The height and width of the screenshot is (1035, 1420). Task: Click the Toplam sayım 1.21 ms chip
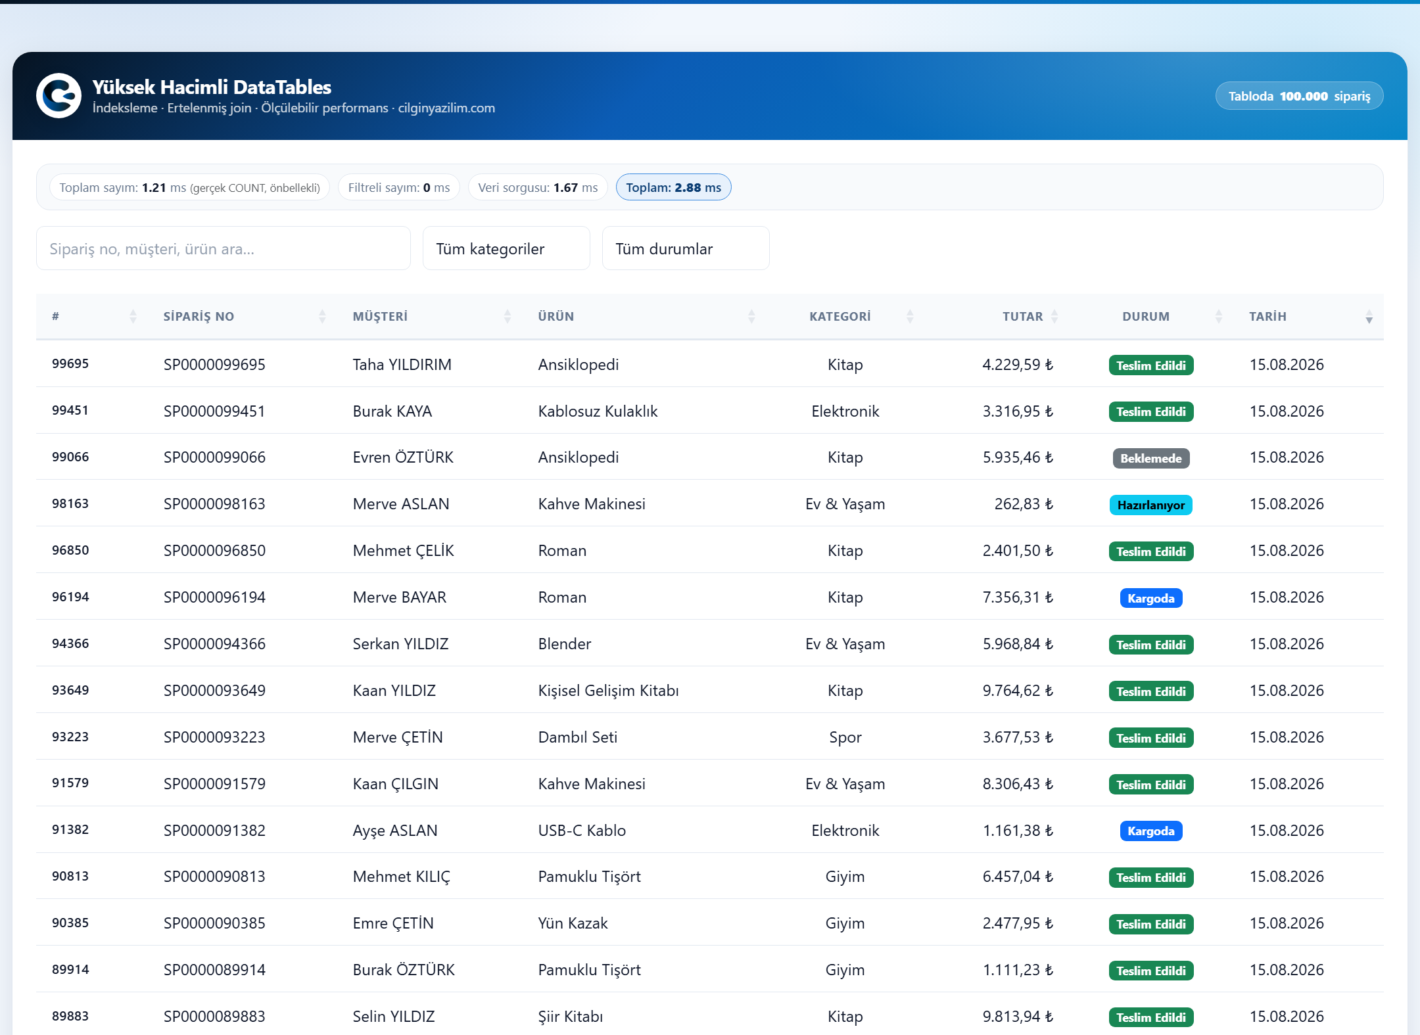(x=189, y=187)
